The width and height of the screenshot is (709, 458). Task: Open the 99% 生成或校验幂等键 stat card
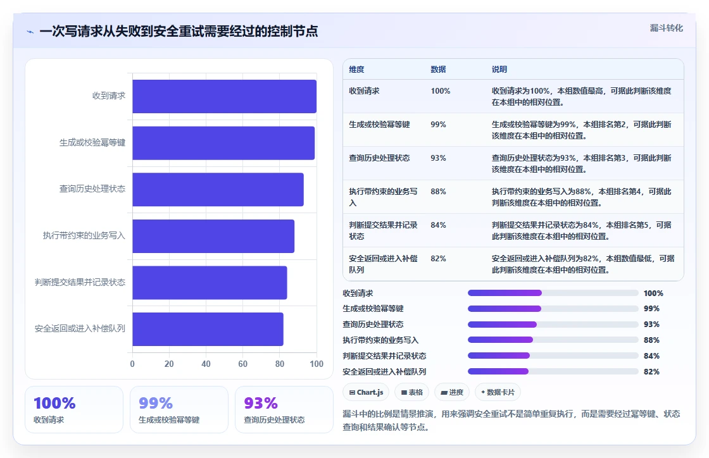point(179,410)
